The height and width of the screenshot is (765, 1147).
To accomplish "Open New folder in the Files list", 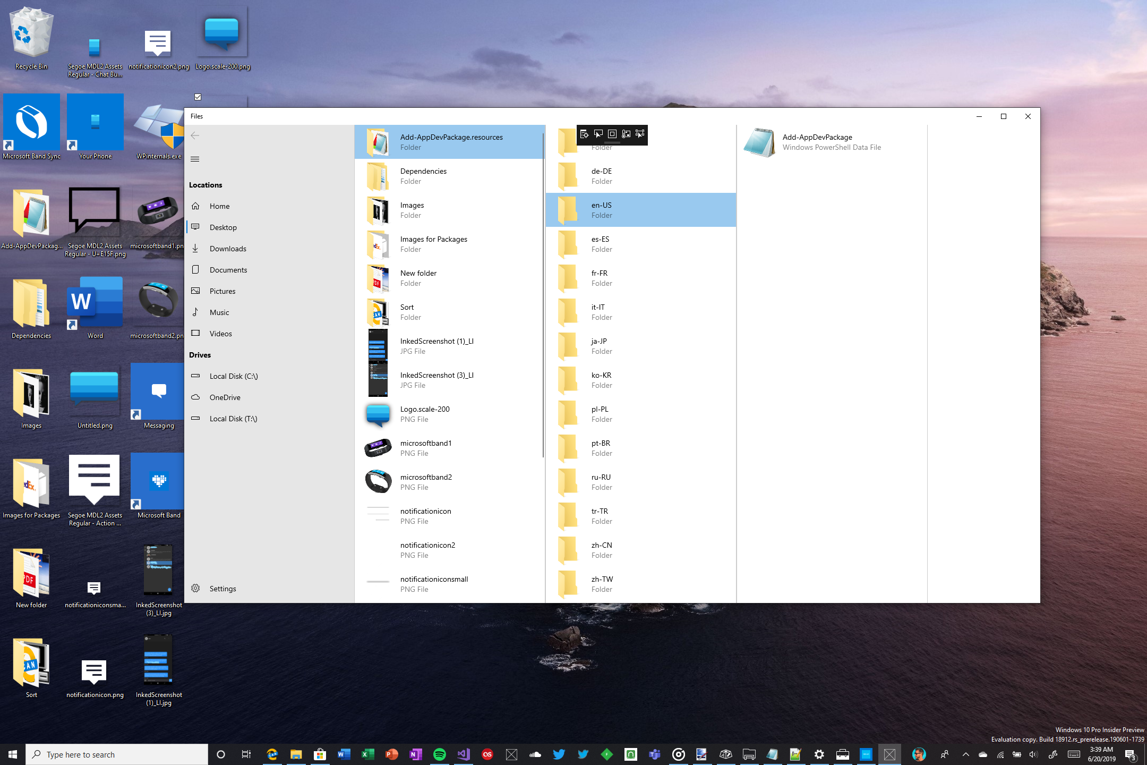I will (449, 278).
